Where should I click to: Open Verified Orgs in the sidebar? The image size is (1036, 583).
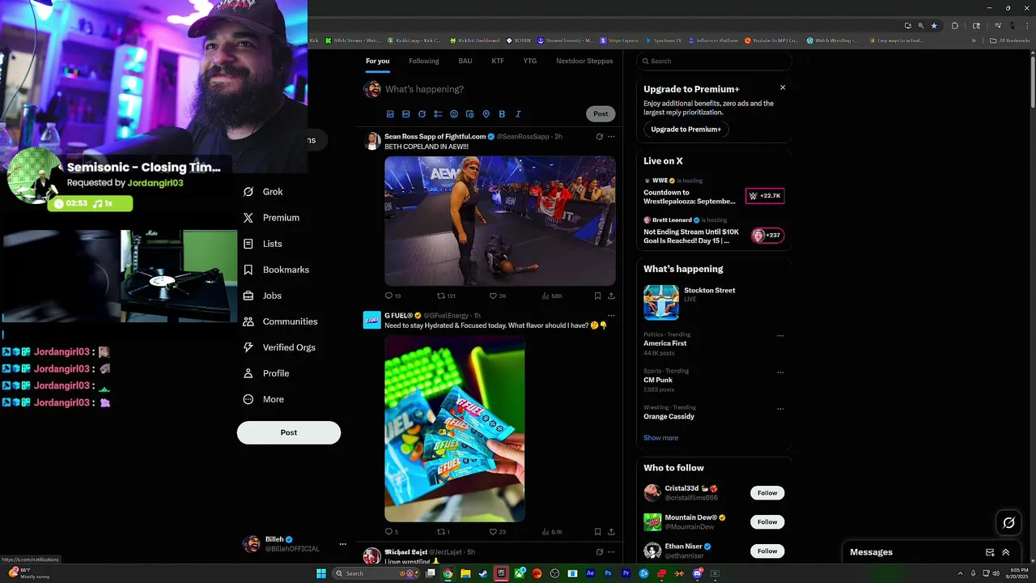point(279,347)
